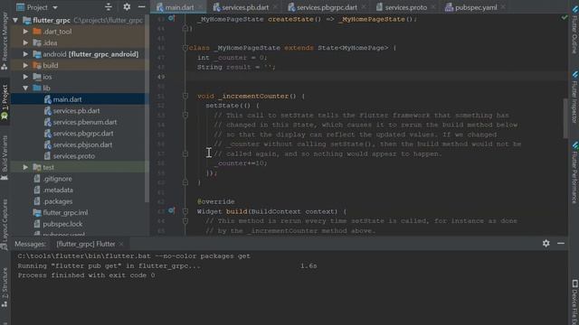Open Flutter Inspector side panel
The image size is (579, 325).
(574, 97)
